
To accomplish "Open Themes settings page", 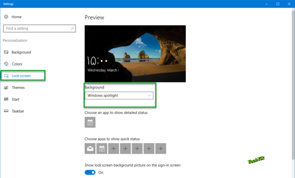I will [18, 88].
